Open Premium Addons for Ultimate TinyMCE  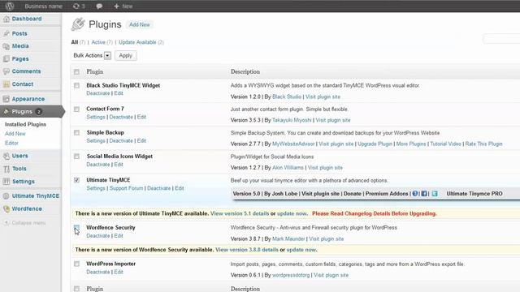[x=387, y=194]
